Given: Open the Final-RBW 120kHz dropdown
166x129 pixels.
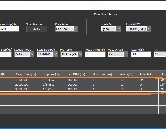Looking at the screenshot, I should tap(149, 29).
